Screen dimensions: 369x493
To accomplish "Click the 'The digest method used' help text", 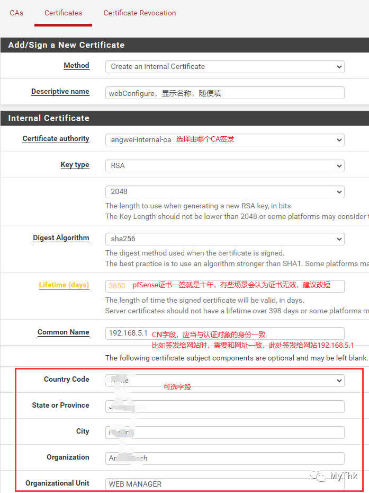I will pyautogui.click(x=195, y=253).
